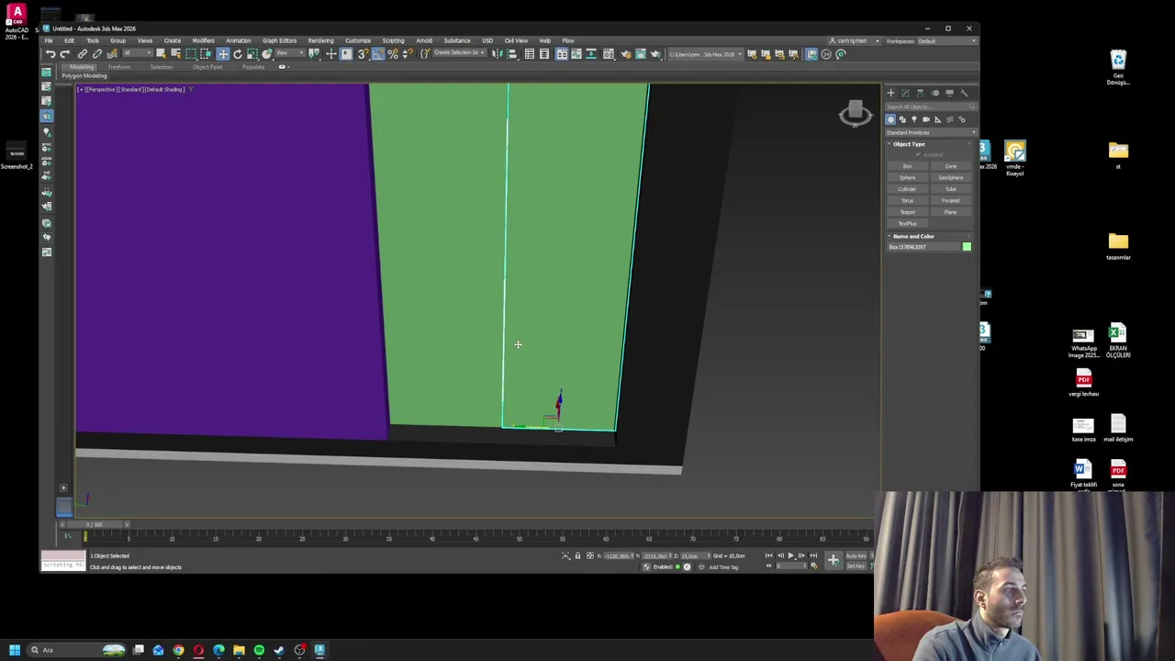Open the Curve Editor toolbar icon

click(x=576, y=53)
